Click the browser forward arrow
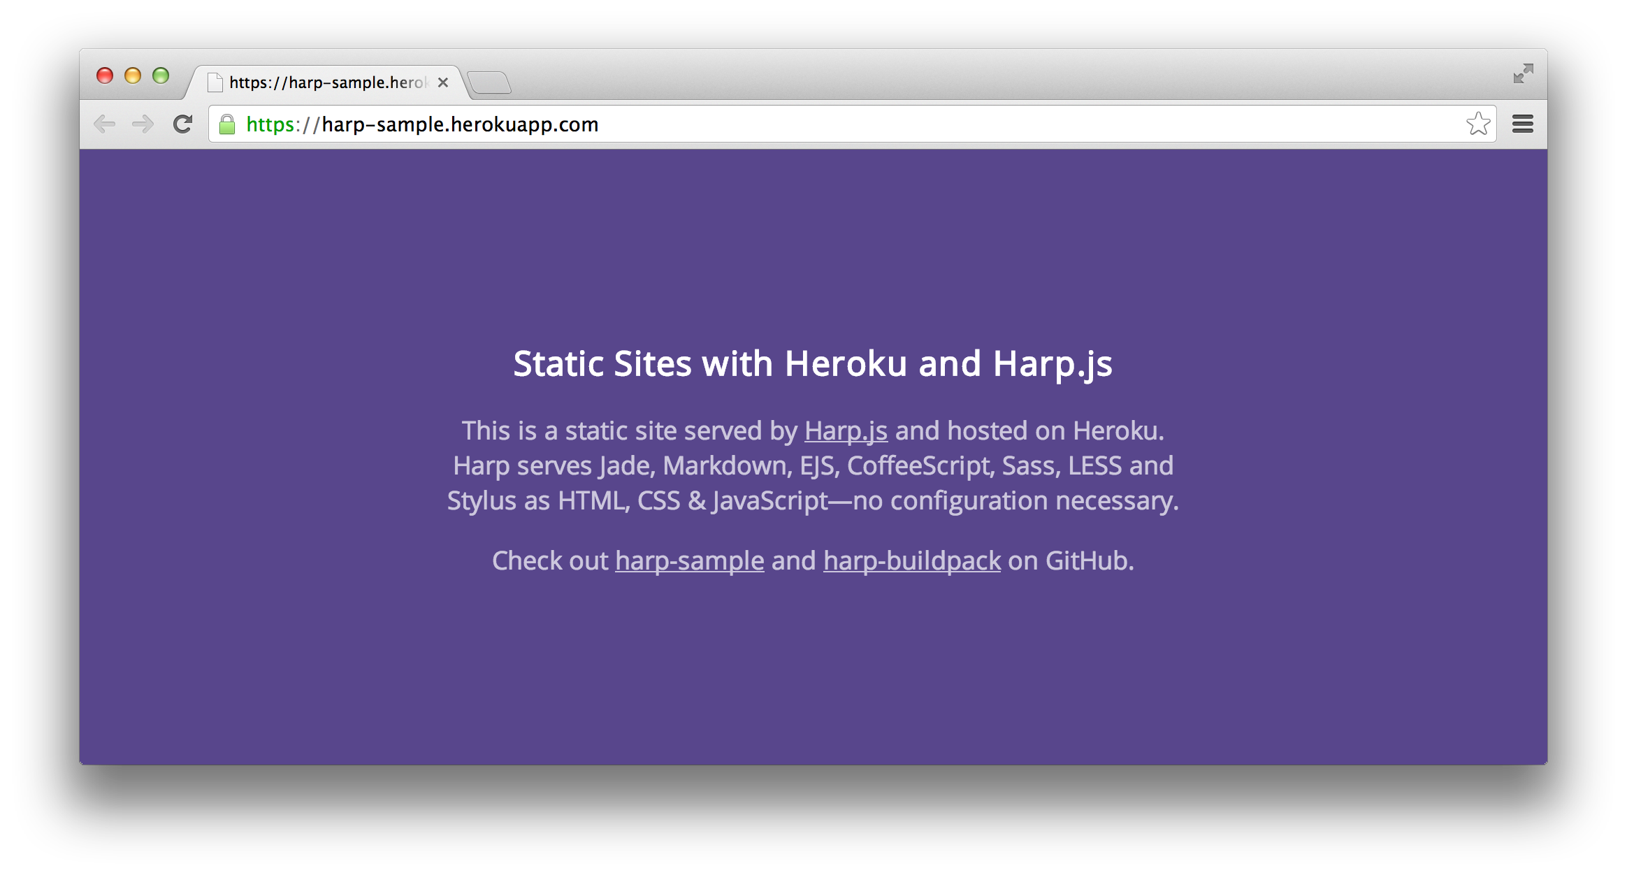Screen dimensions: 1627x875 coord(143,124)
